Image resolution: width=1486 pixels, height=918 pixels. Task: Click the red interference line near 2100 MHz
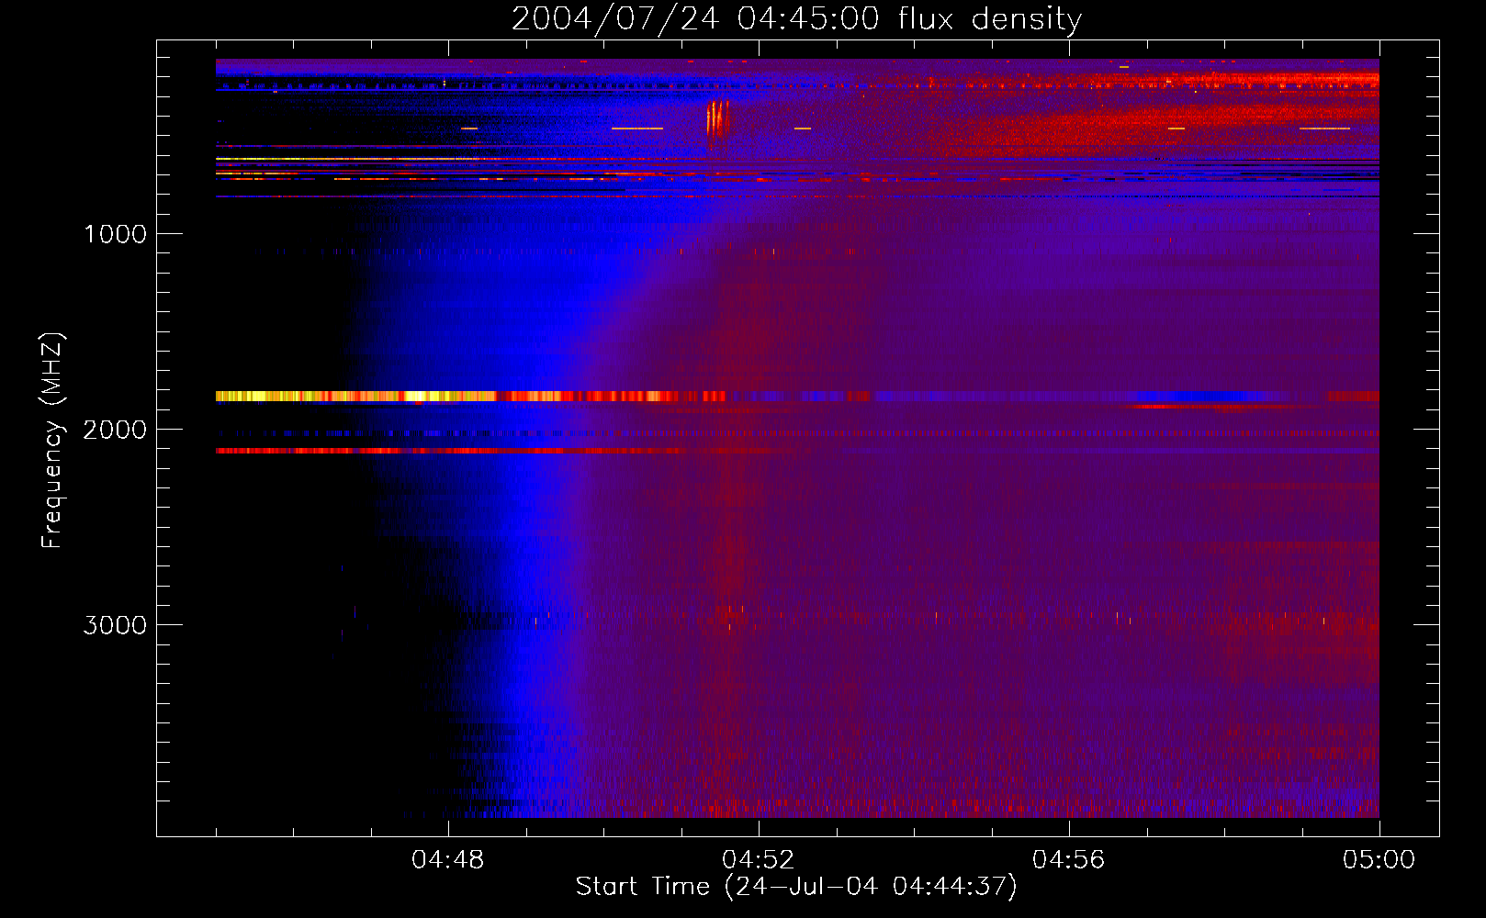pyautogui.click(x=450, y=451)
